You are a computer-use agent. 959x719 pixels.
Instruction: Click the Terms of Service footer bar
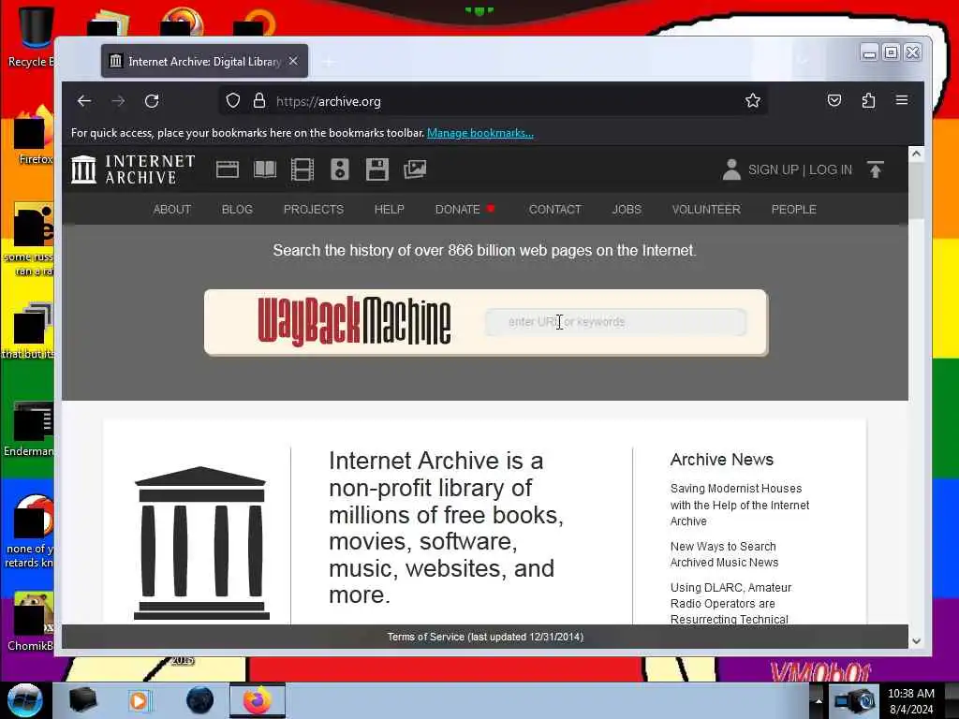pos(485,637)
